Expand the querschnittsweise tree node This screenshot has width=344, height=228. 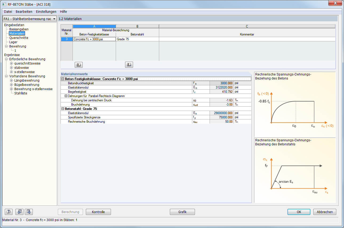coord(11,63)
